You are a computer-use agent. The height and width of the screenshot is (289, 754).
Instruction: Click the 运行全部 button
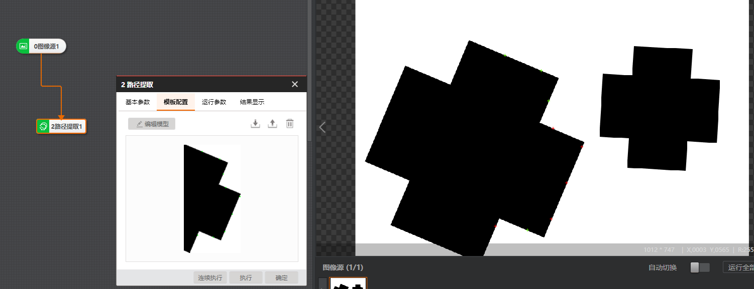click(738, 267)
